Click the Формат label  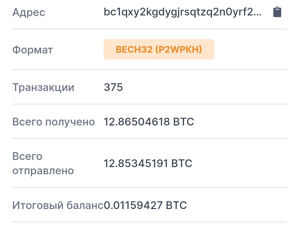33,50
